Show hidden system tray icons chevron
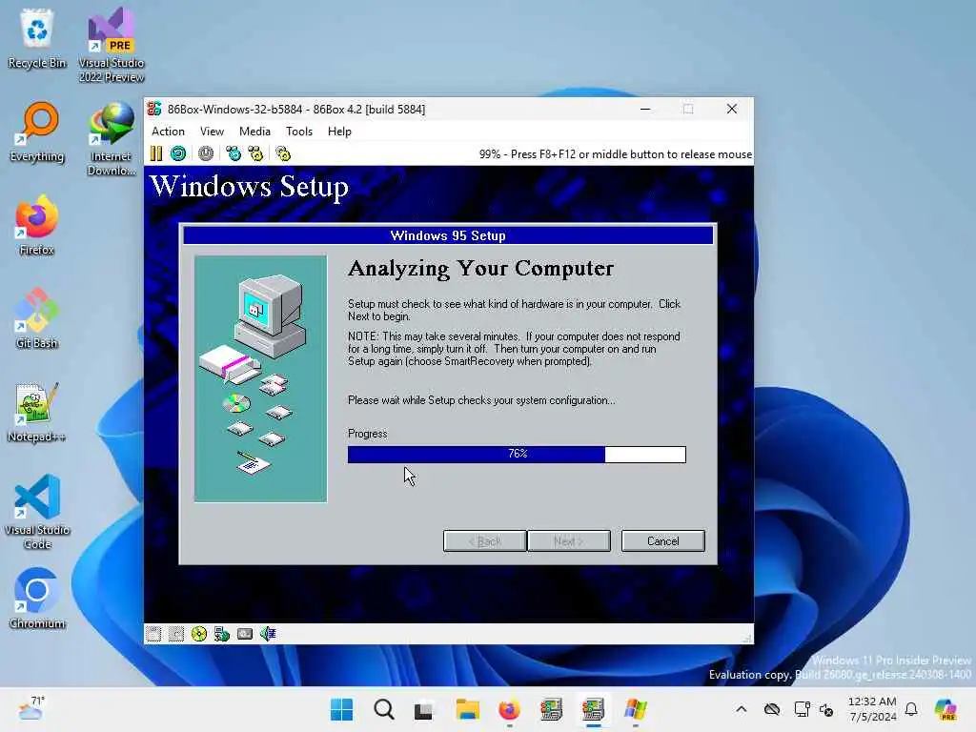The height and width of the screenshot is (732, 976). tap(741, 709)
